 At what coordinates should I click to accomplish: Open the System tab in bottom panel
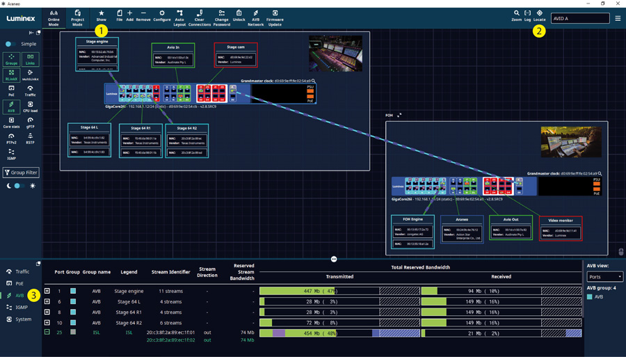19,319
